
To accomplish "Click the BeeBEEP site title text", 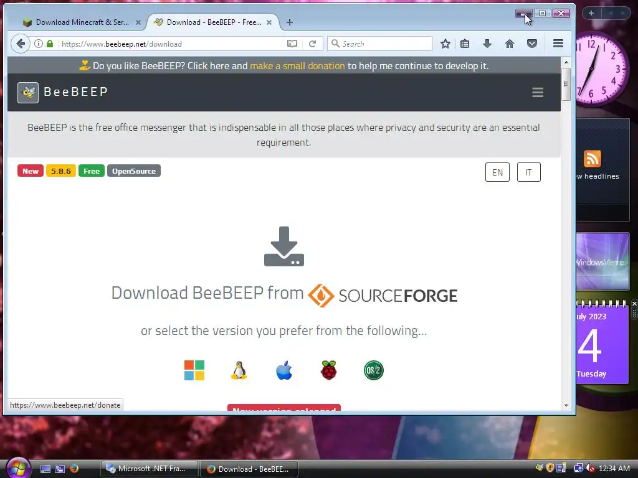I will pyautogui.click(x=75, y=92).
